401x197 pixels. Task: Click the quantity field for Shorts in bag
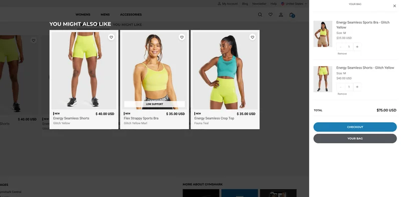349,87
